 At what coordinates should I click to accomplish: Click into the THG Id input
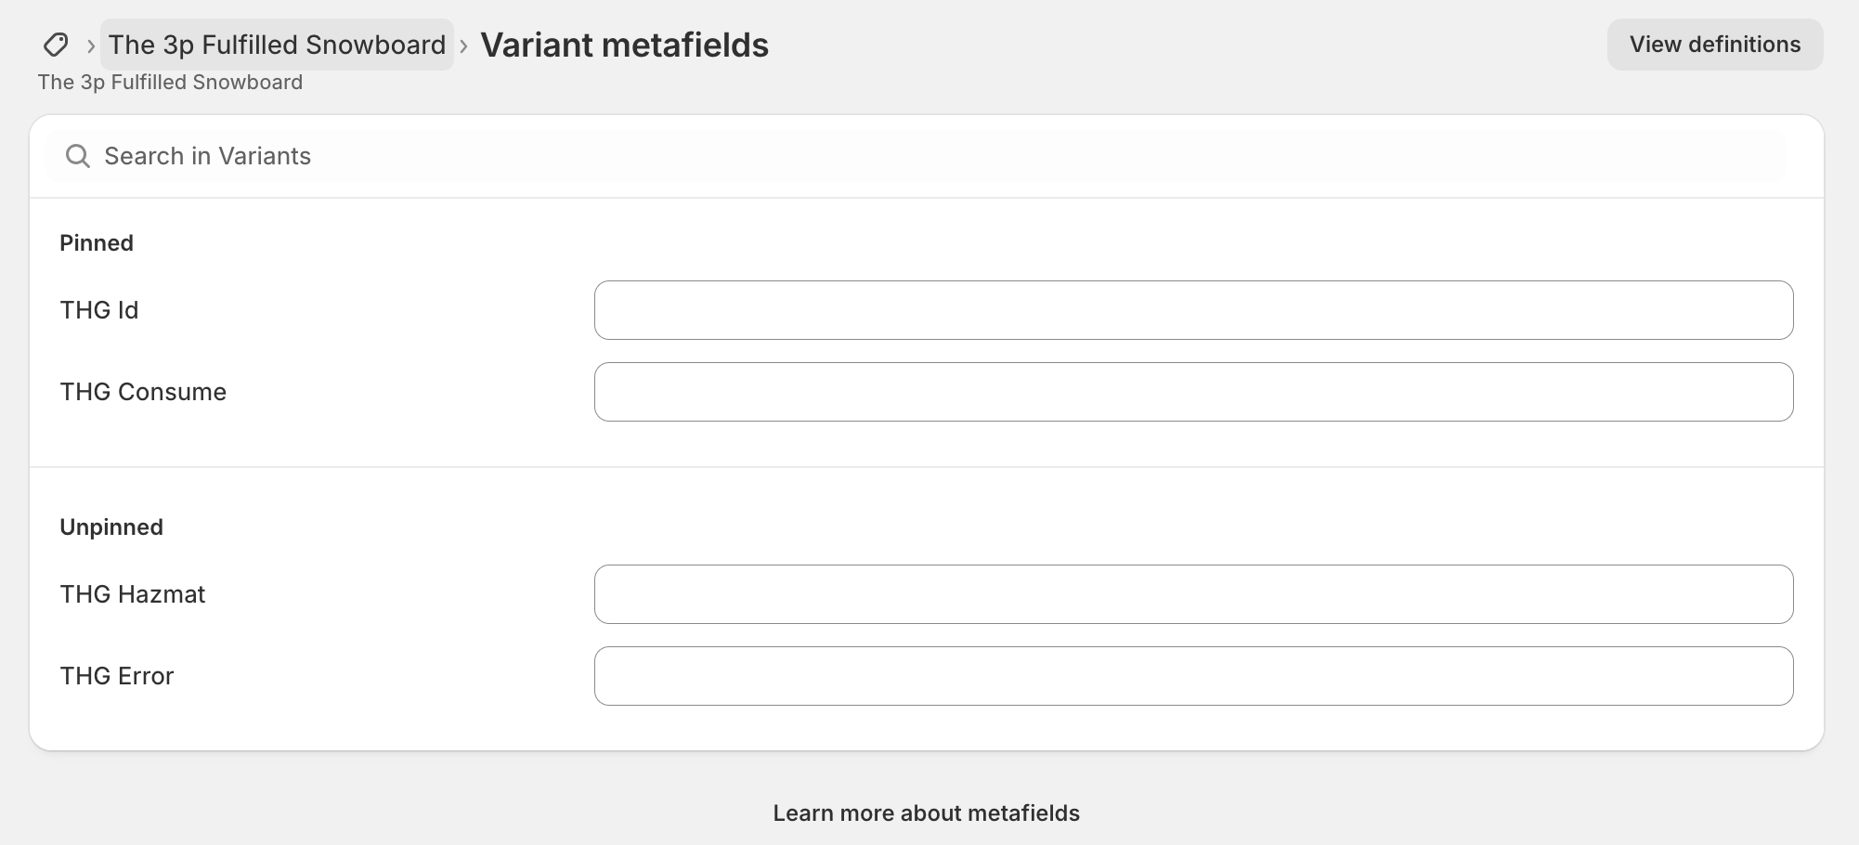coord(1193,310)
